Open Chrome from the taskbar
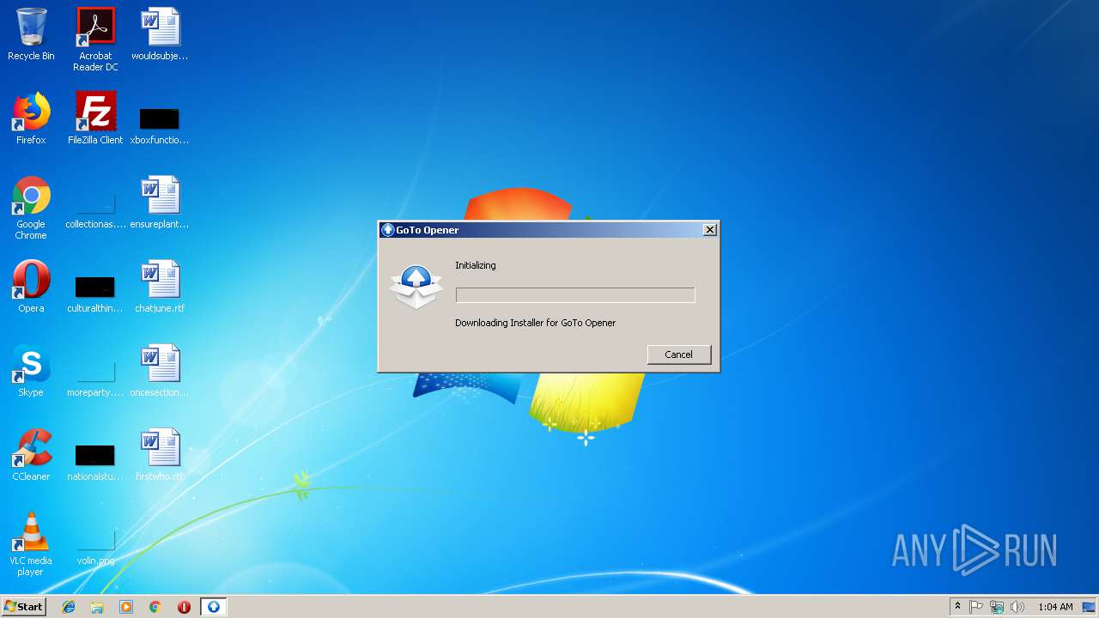Viewport: 1099px width, 618px height. (x=155, y=607)
